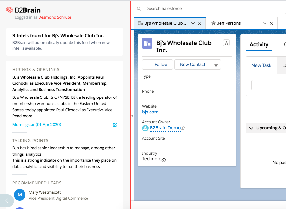286x209 pixels.
Task: Select the Activity tab
Action: tap(259, 44)
